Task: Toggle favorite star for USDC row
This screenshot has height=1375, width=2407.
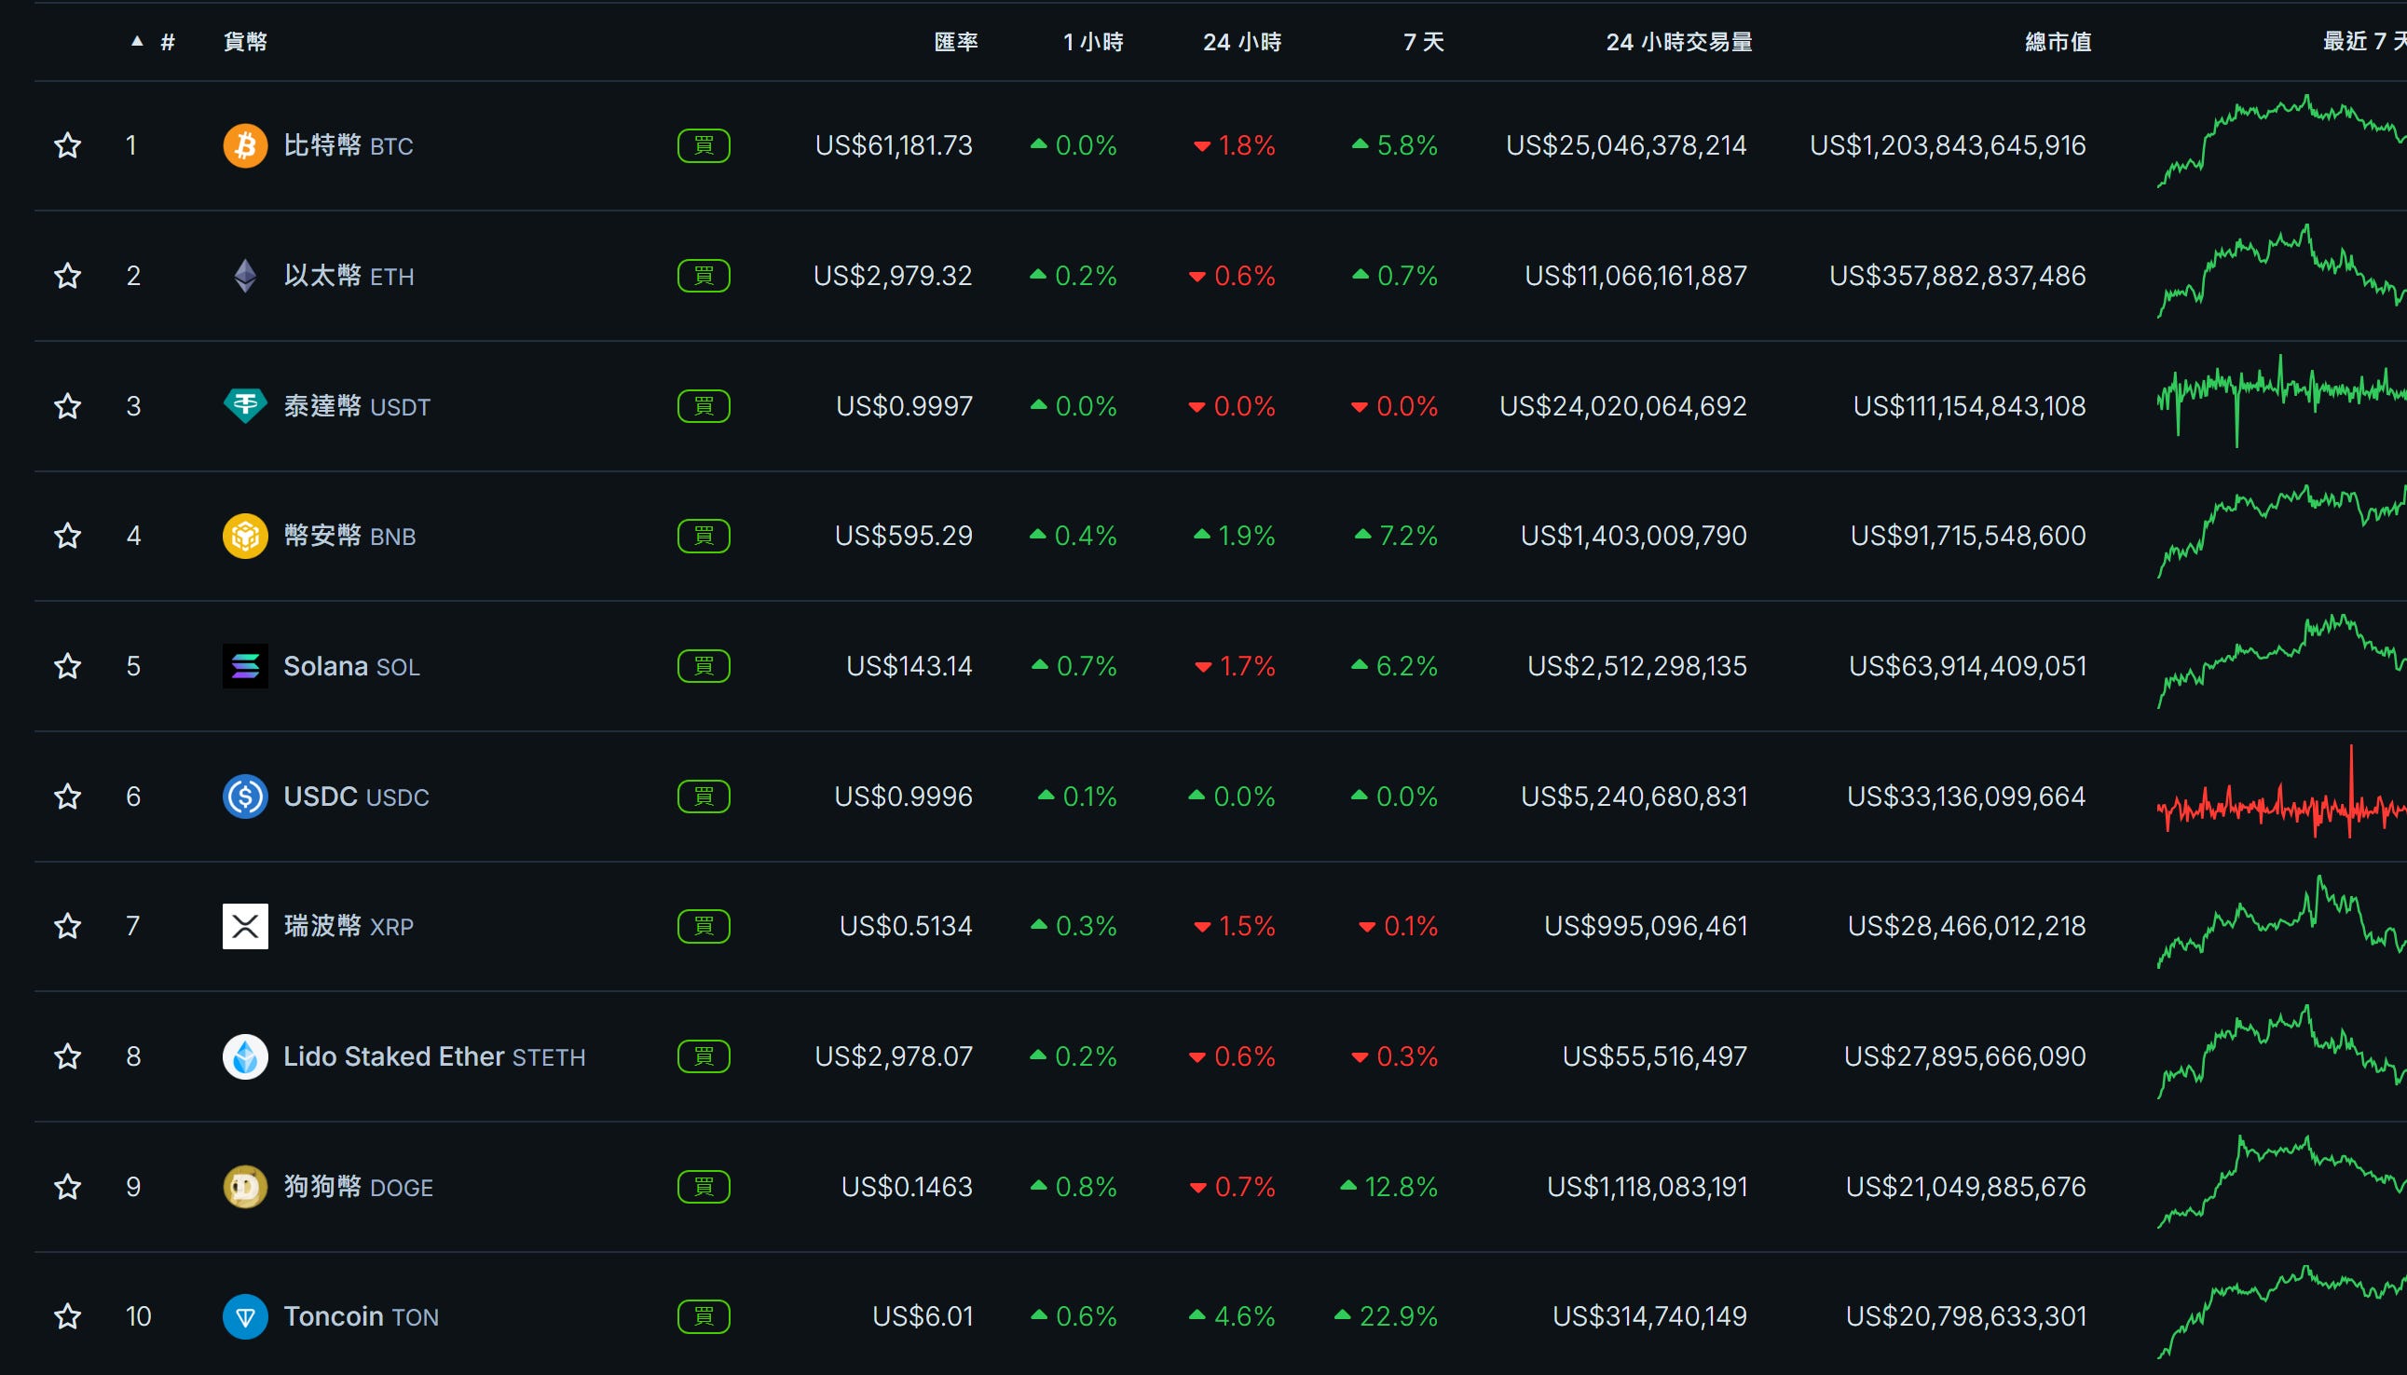Action: coord(67,796)
